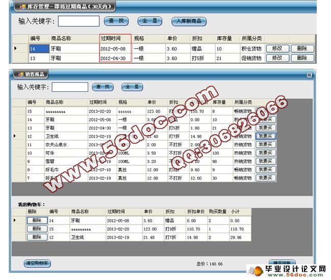Click 我要买 for item 9 雪碧
Screen dimensions: 331x280
point(266,161)
